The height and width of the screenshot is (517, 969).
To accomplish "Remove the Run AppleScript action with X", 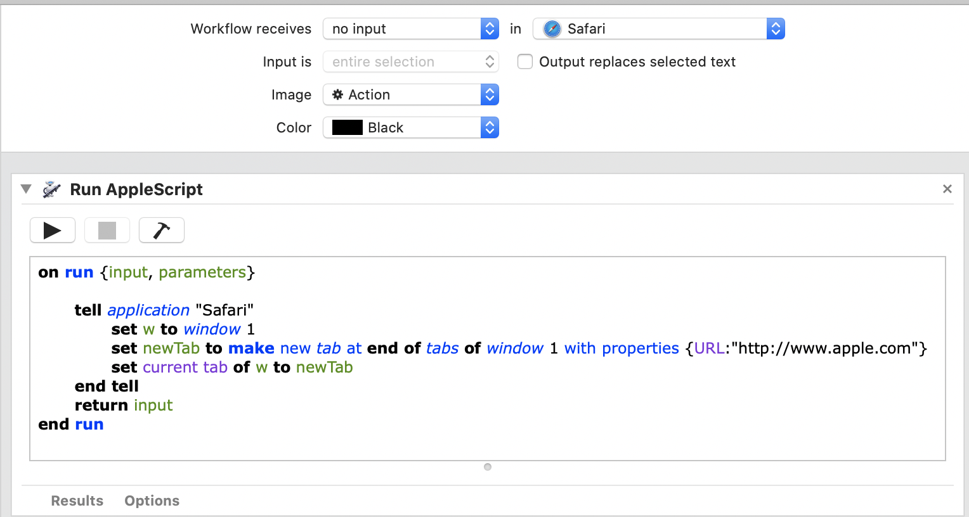I will coord(947,189).
